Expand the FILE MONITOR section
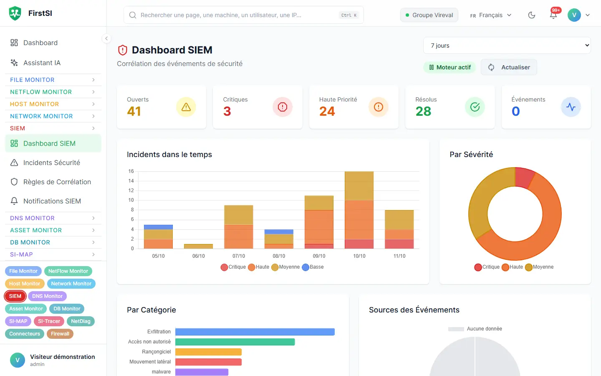This screenshot has width=601, height=376. coord(53,80)
